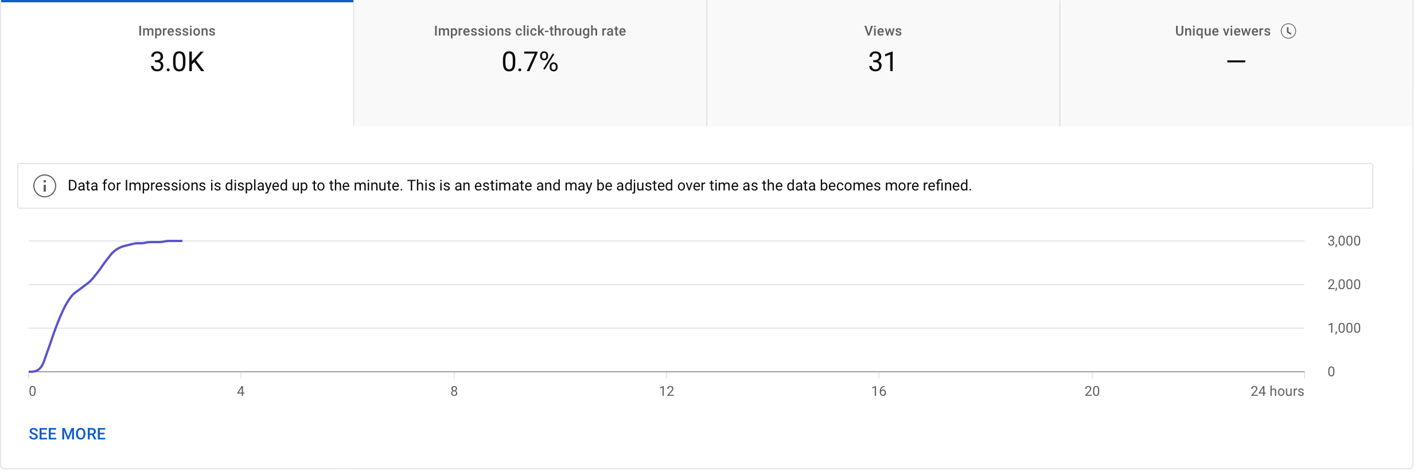The image size is (1425, 475).
Task: Click the 3,000 y-axis label
Action: point(1344,241)
